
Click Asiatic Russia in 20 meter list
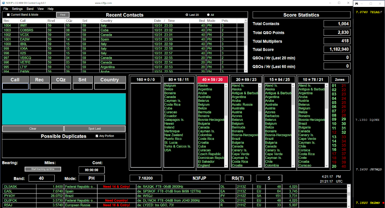pos(242,105)
